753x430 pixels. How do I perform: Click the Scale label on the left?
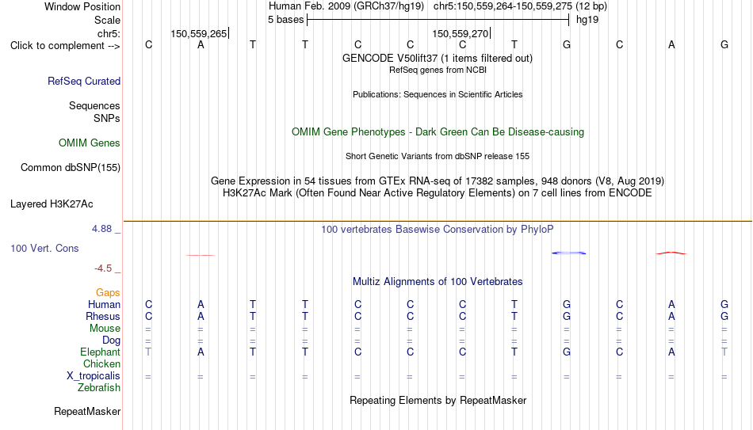108,20
